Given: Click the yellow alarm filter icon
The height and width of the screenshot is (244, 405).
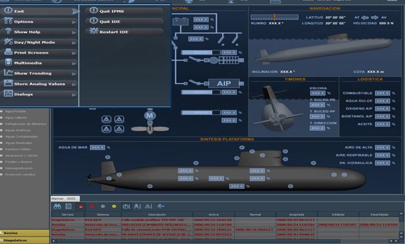Looking at the screenshot, I should [114, 207].
